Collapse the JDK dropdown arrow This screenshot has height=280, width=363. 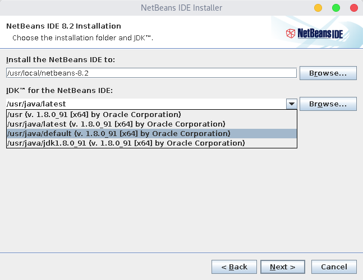292,104
